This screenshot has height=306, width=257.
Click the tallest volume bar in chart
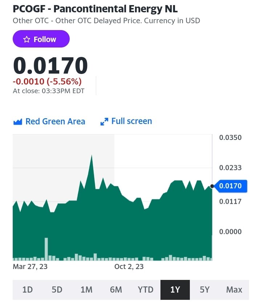(46, 249)
